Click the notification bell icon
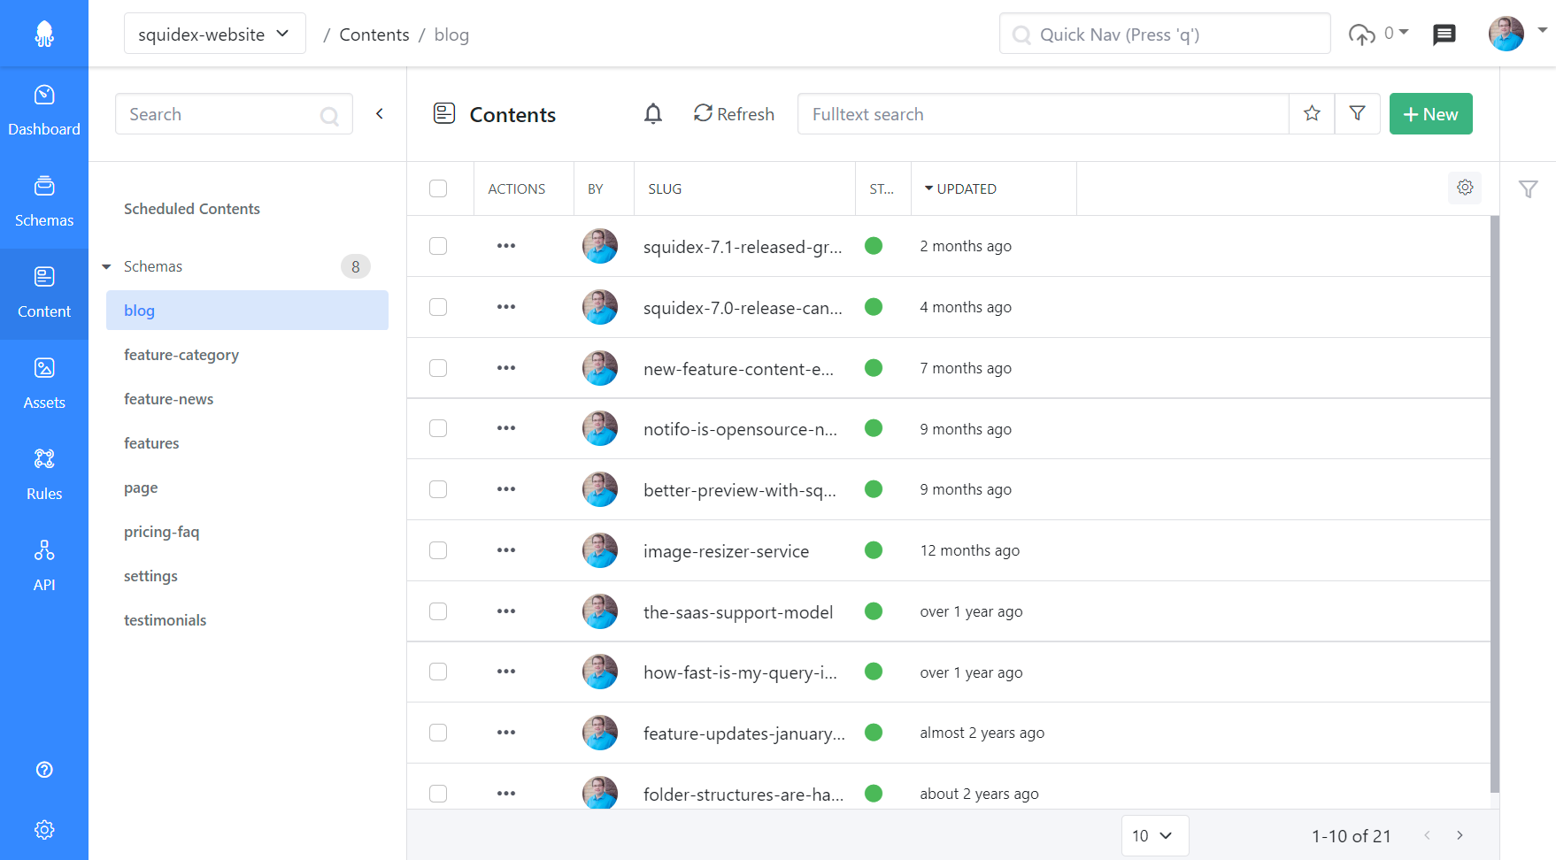The width and height of the screenshot is (1556, 860). coord(653,114)
